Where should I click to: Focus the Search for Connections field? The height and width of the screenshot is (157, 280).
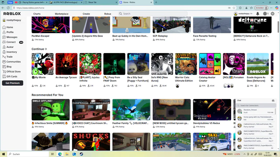coord(256,105)
